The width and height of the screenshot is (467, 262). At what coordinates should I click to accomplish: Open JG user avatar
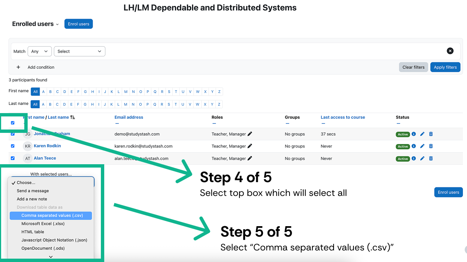[x=28, y=134]
